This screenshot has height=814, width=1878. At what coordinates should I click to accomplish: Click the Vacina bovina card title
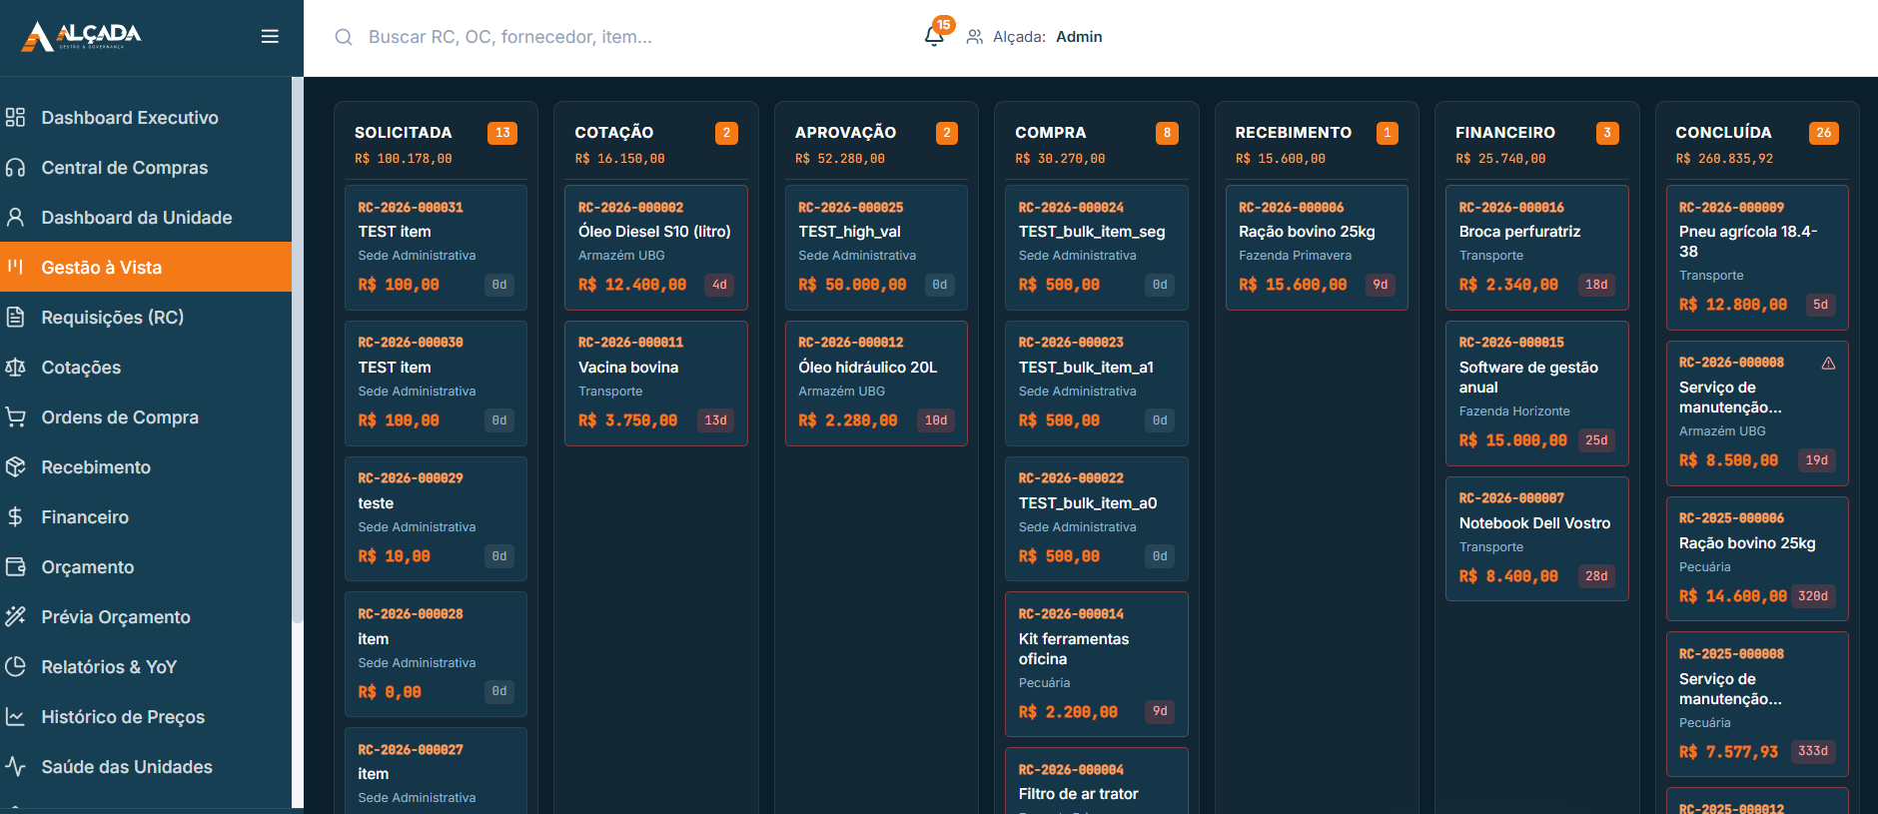point(628,368)
